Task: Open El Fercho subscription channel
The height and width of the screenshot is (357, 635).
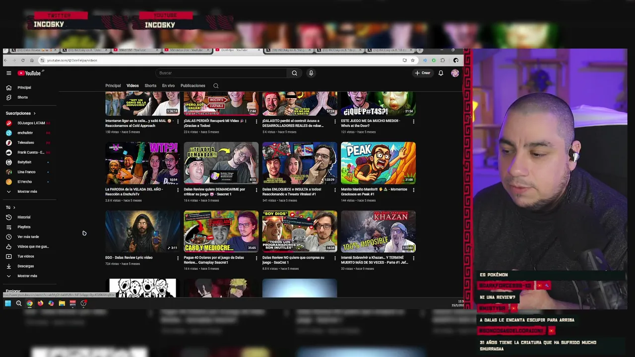Action: coord(24,182)
